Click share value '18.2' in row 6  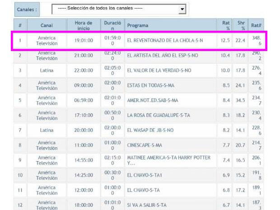click(240, 115)
